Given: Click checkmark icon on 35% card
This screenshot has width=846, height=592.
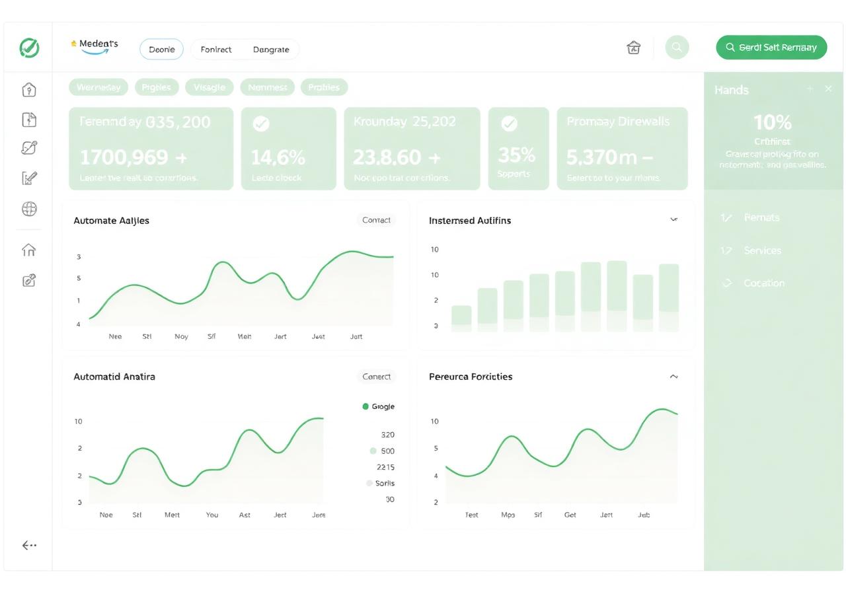Looking at the screenshot, I should pyautogui.click(x=509, y=124).
